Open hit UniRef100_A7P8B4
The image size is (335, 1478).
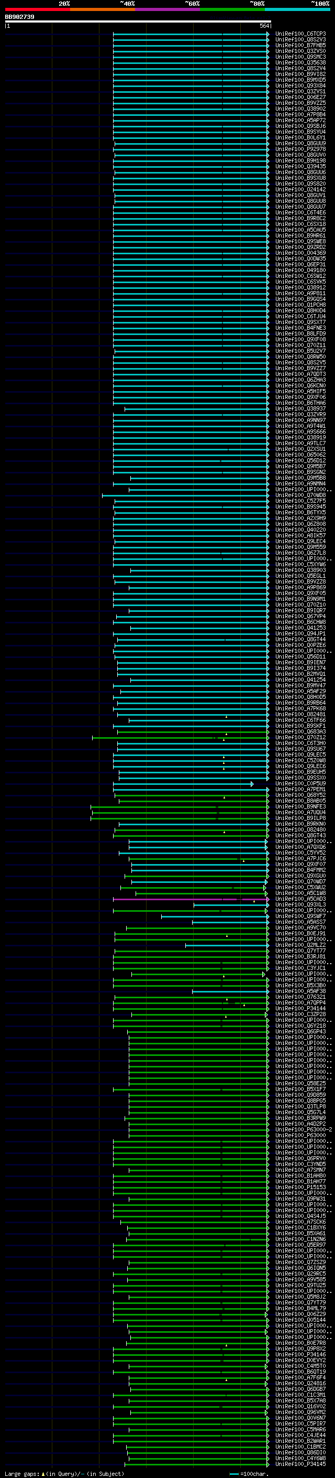point(300,115)
